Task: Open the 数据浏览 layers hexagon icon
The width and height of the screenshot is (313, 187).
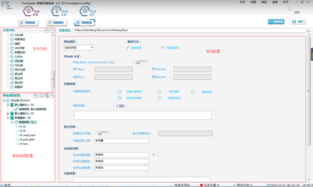Action: pos(85,11)
